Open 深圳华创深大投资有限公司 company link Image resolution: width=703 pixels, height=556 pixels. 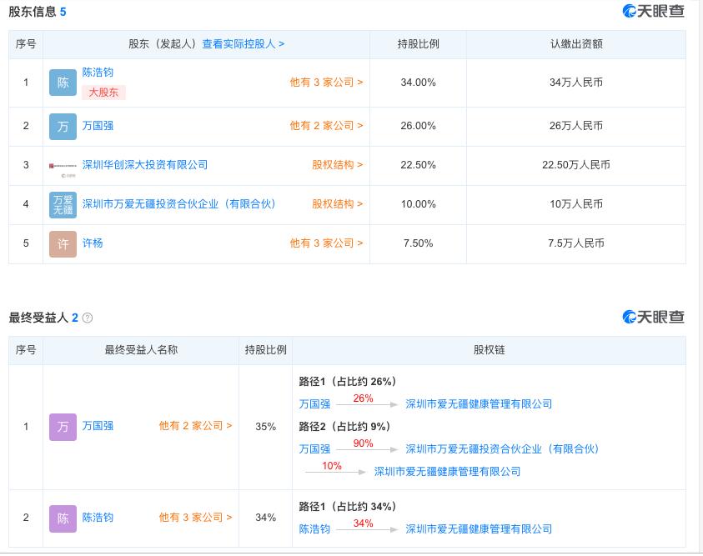145,165
